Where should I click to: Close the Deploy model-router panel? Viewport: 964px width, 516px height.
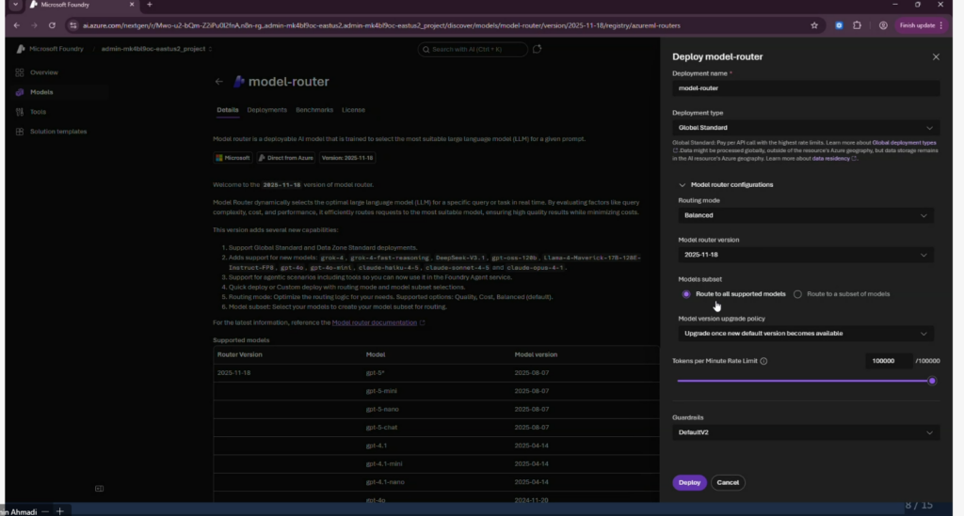[936, 57]
